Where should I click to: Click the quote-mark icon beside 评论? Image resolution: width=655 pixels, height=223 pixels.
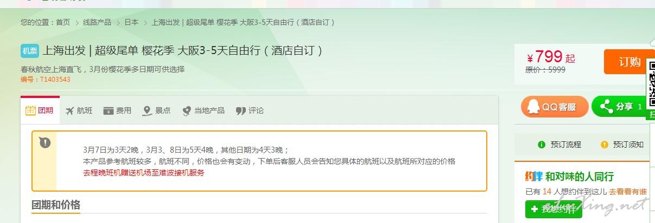pos(241,111)
